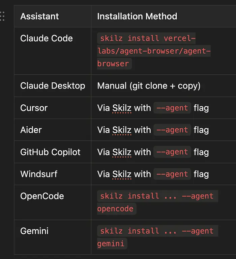The width and height of the screenshot is (236, 259).
Task: Click the underlined Skilz word in Aider row
Action: 122,130
